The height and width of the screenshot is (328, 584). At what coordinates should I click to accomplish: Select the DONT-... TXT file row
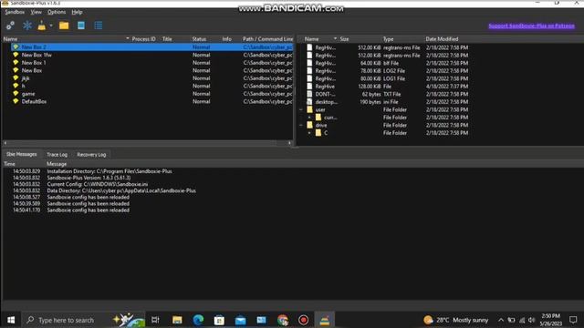387,94
